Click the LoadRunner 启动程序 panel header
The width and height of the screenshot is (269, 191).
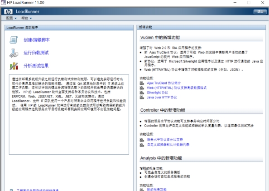[69, 28]
